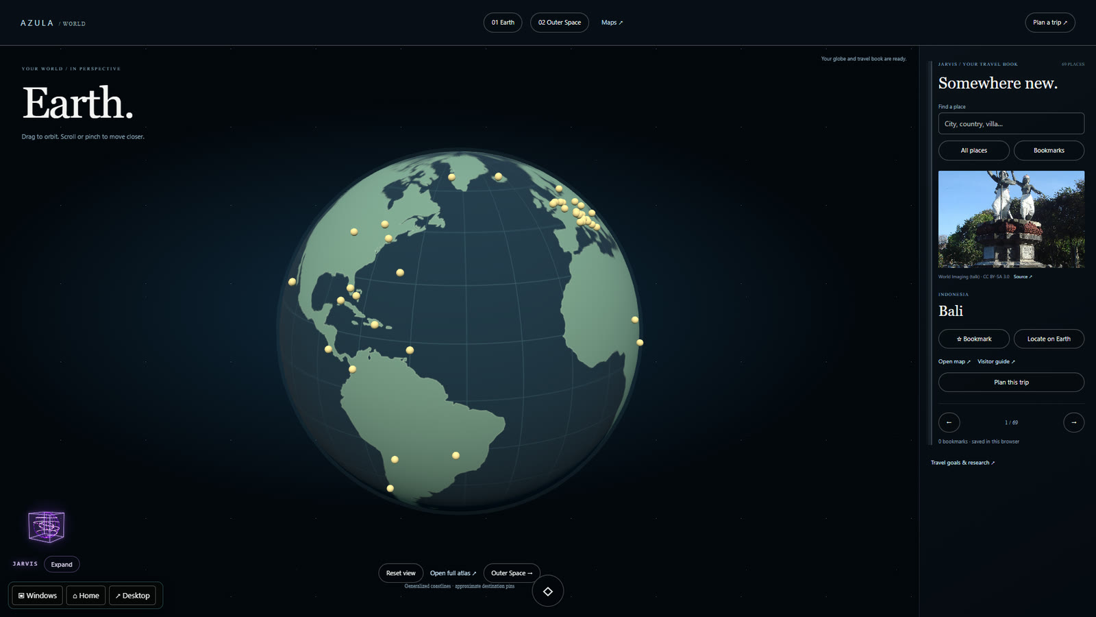
Task: Open map link for Bali
Action: pyautogui.click(x=954, y=361)
